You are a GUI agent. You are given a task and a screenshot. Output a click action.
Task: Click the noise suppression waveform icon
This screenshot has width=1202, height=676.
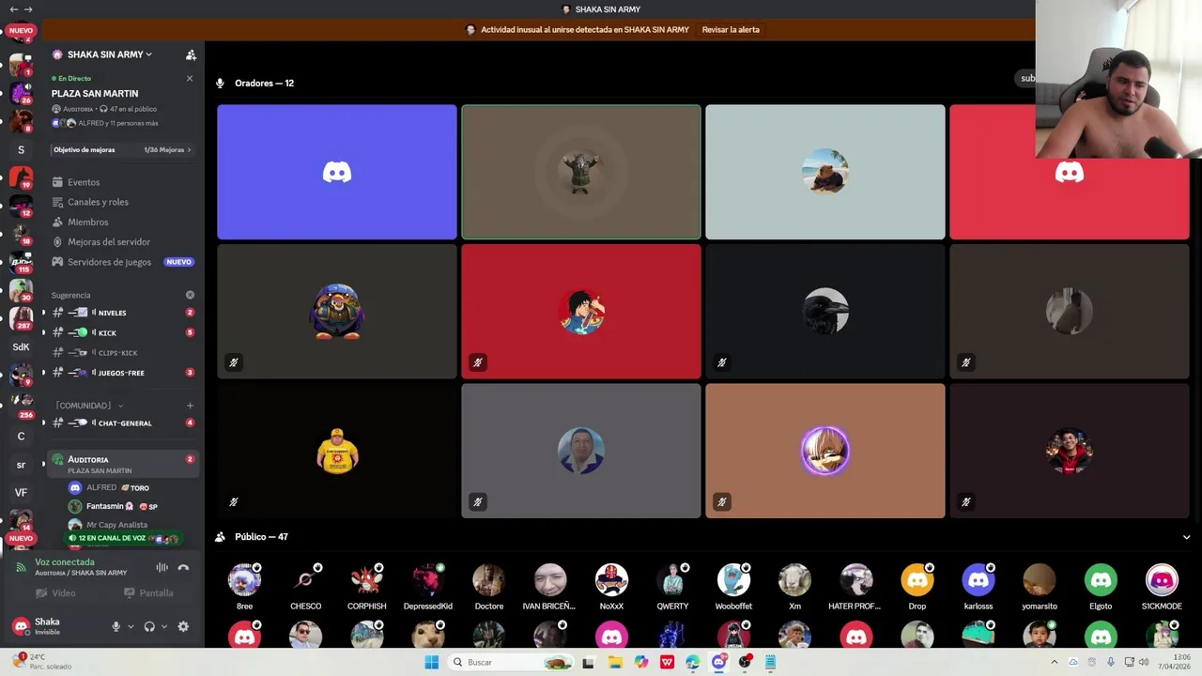(x=162, y=567)
